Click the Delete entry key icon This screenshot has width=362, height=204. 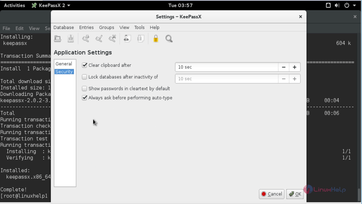112,39
